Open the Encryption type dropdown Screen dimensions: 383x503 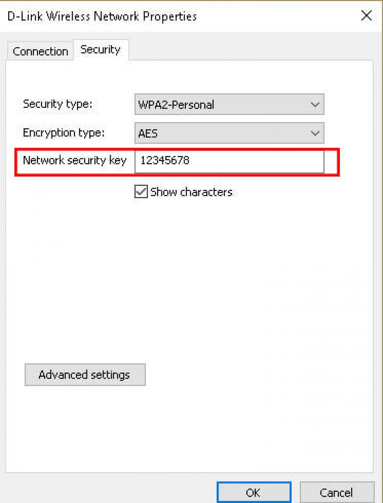229,133
